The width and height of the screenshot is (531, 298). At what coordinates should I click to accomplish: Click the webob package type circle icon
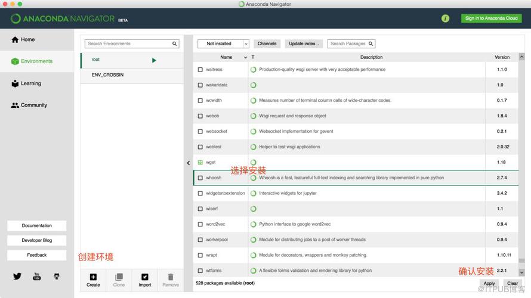point(254,116)
